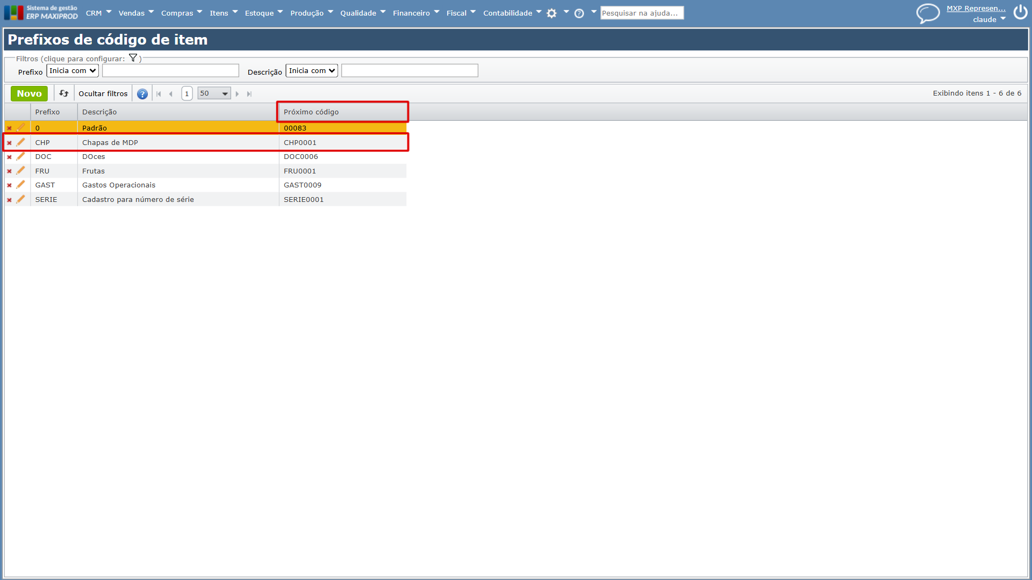Edit the SERIE prefix with pencil icon
The height and width of the screenshot is (580, 1032).
point(20,199)
